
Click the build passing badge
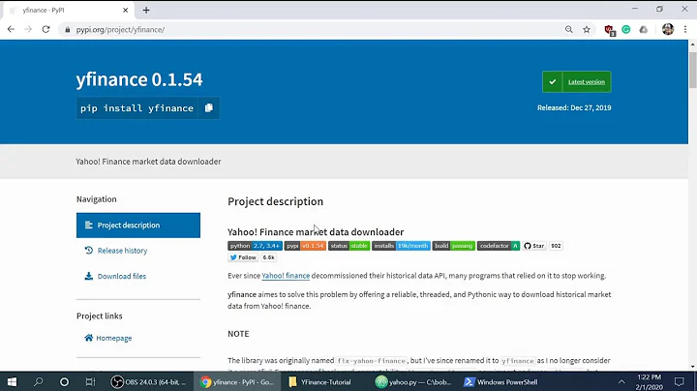click(x=454, y=246)
